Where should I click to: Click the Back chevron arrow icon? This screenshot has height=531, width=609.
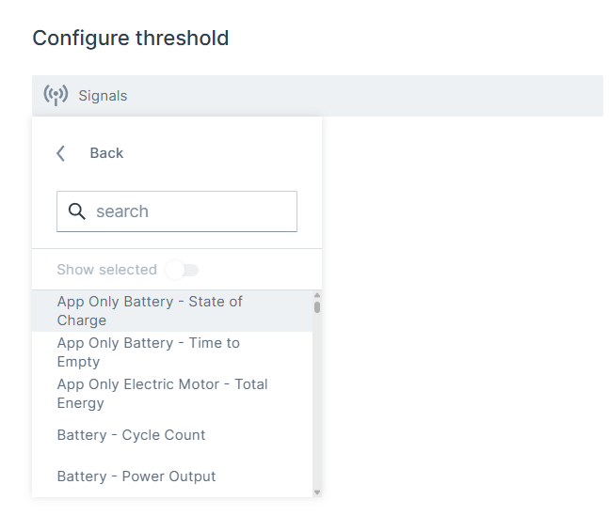tap(60, 153)
